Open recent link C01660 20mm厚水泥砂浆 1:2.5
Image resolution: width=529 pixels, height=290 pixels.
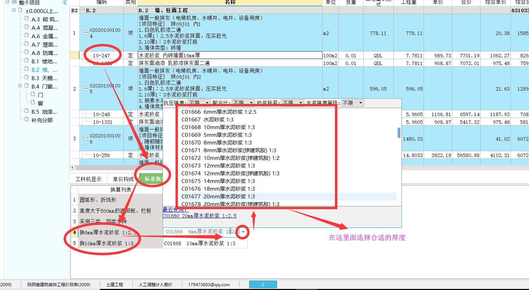pos(199,216)
